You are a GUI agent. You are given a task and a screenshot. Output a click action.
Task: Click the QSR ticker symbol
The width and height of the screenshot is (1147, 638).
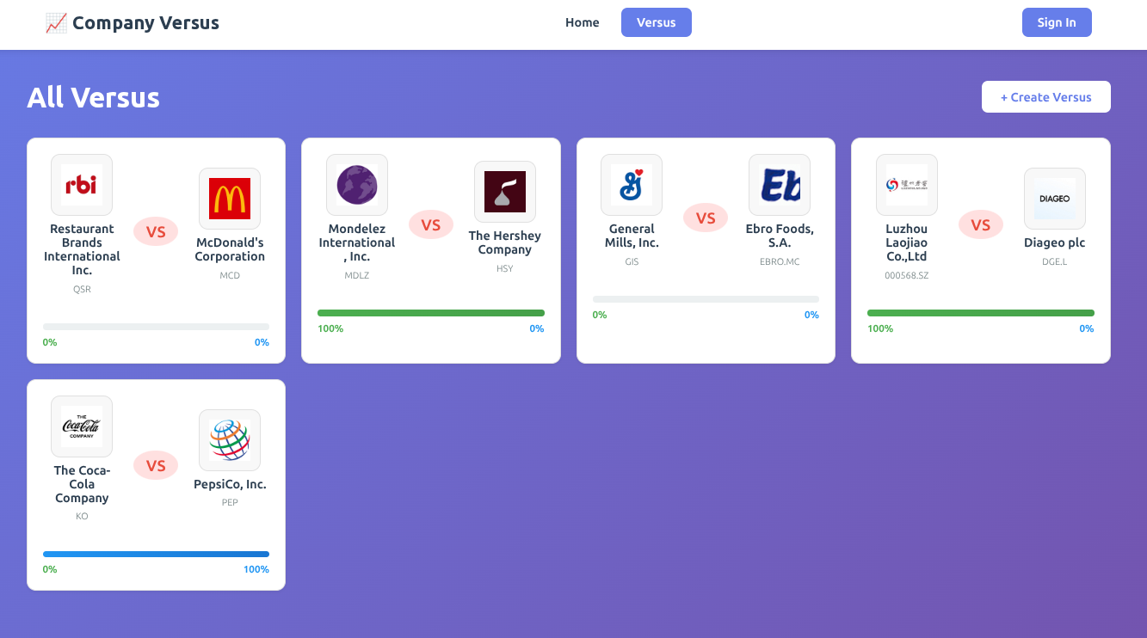(82, 290)
